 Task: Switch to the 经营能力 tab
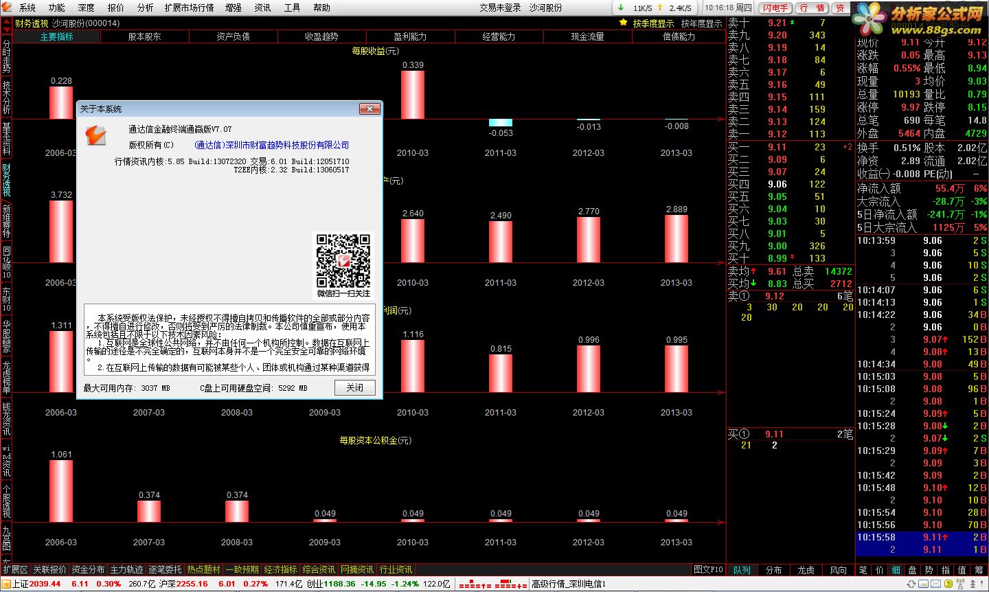tap(499, 36)
